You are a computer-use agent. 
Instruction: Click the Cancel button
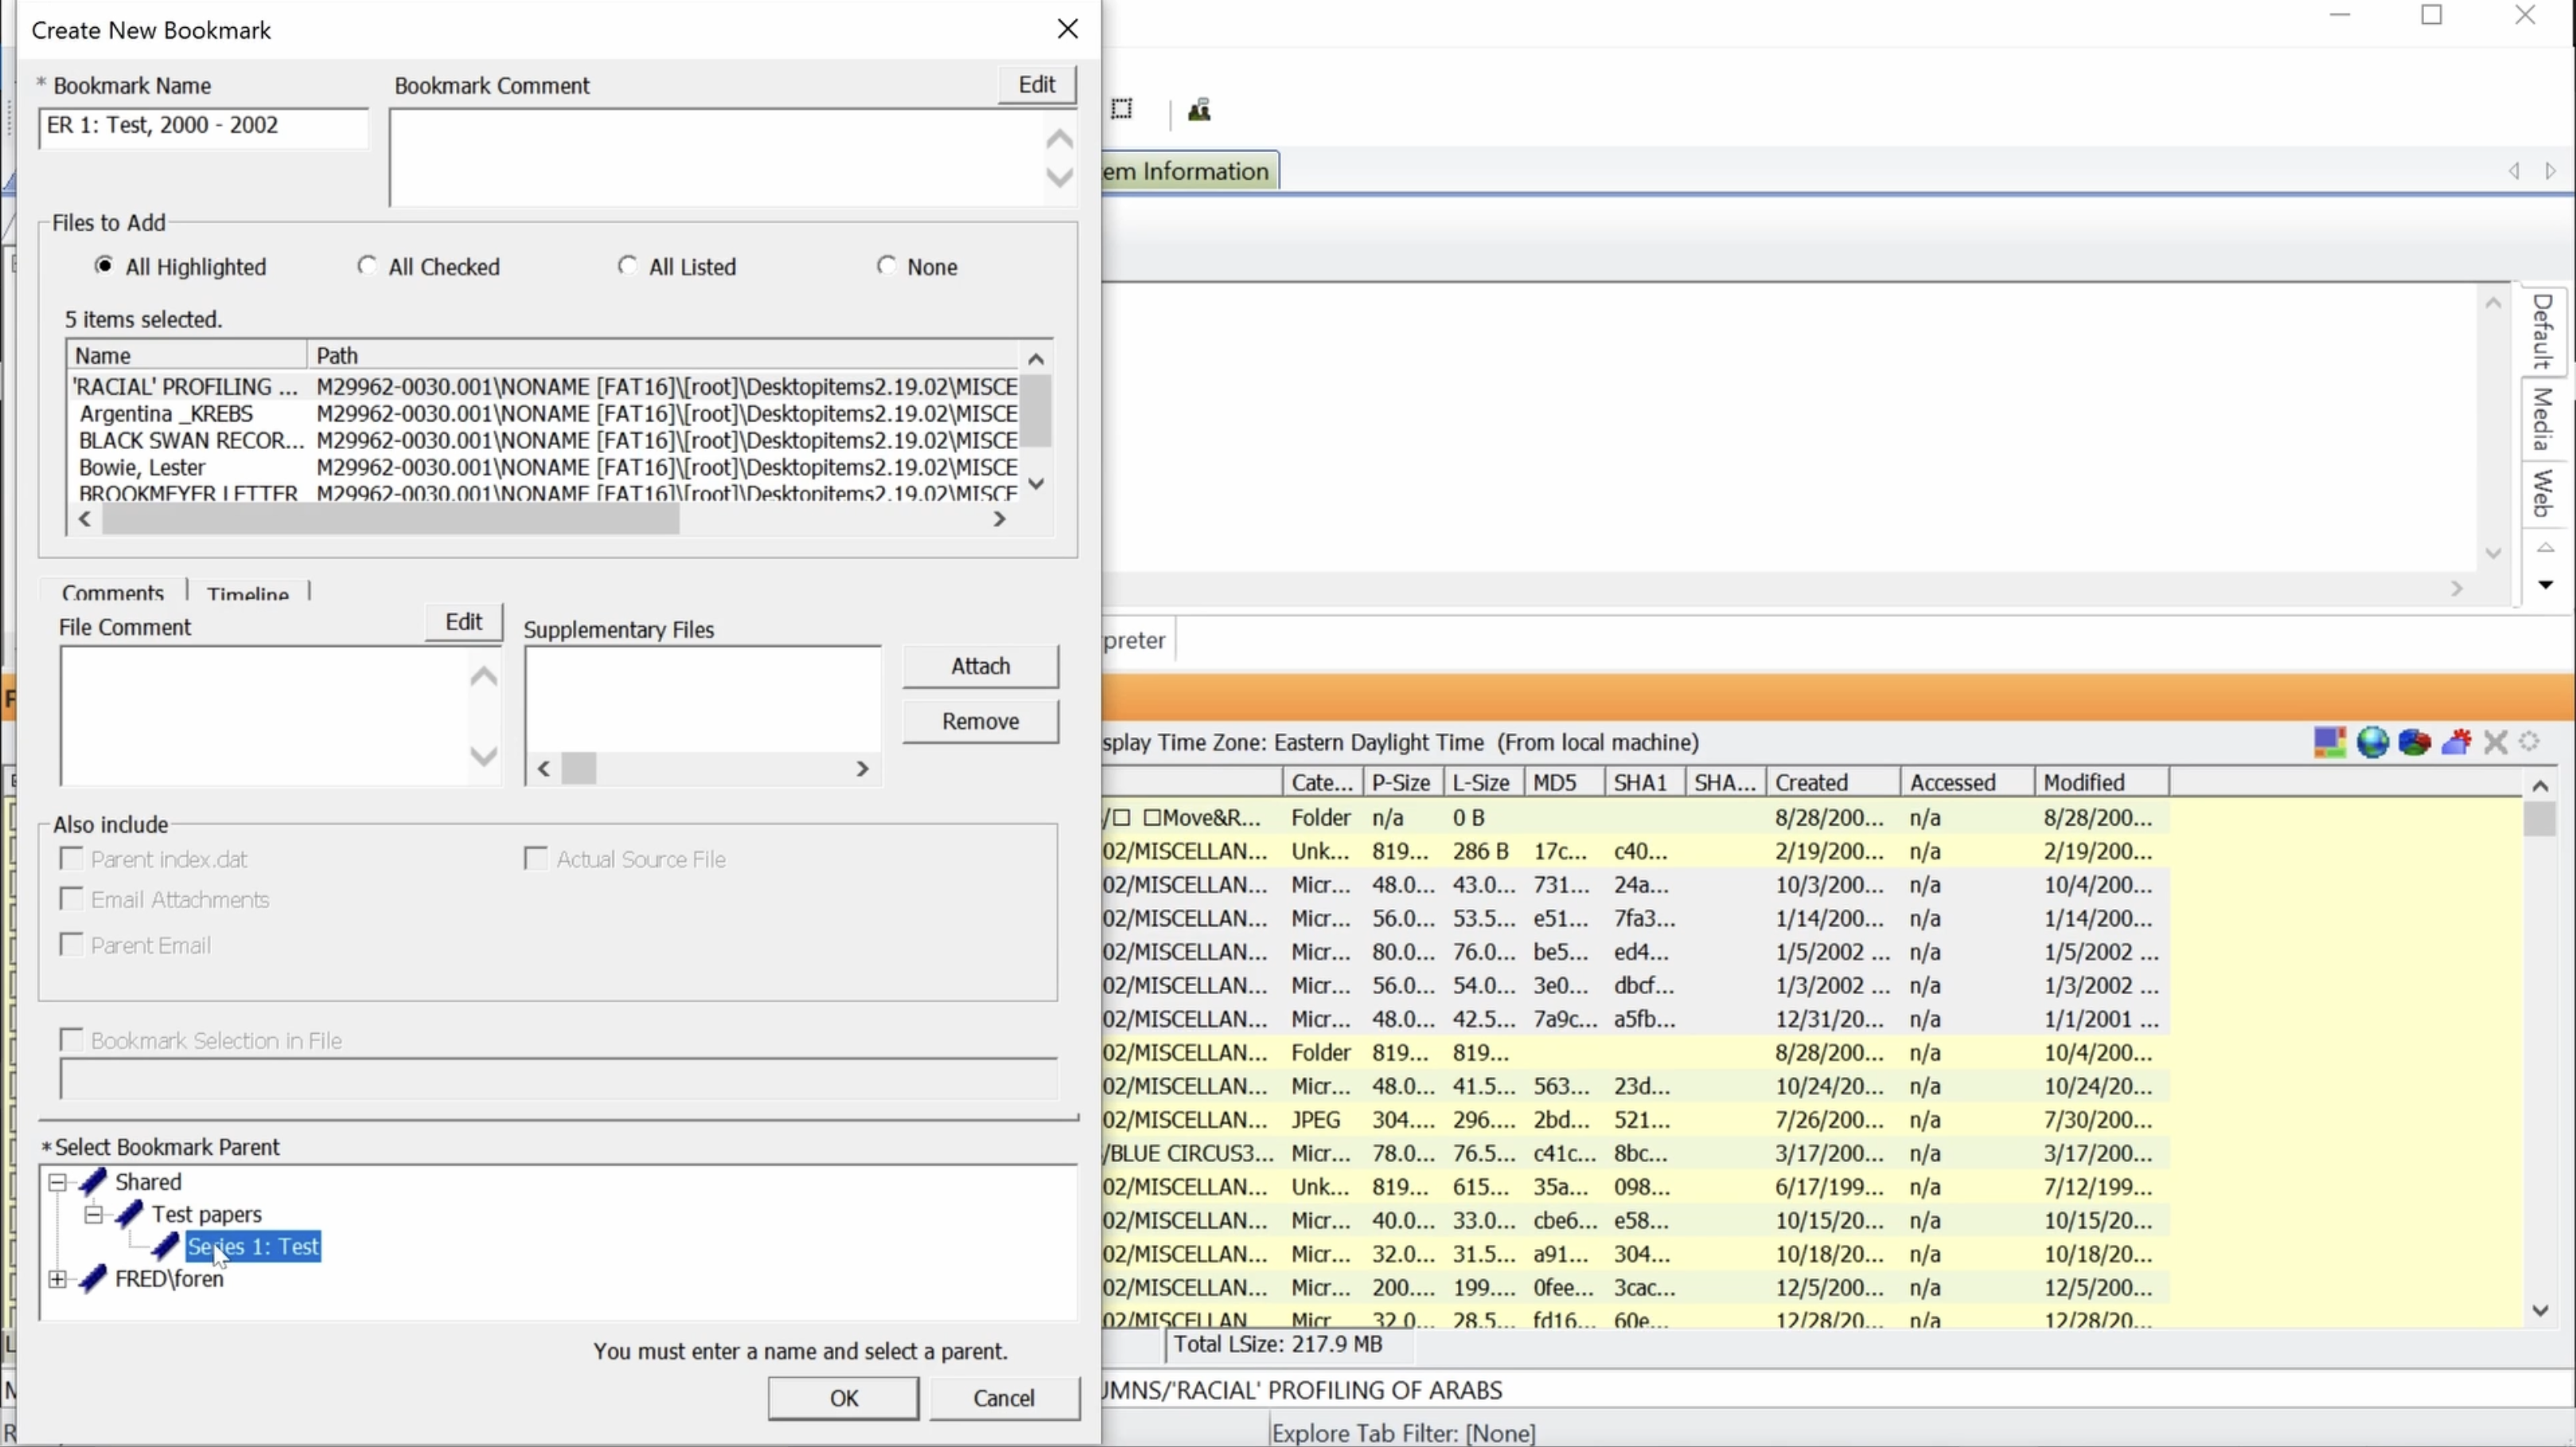[1004, 1398]
